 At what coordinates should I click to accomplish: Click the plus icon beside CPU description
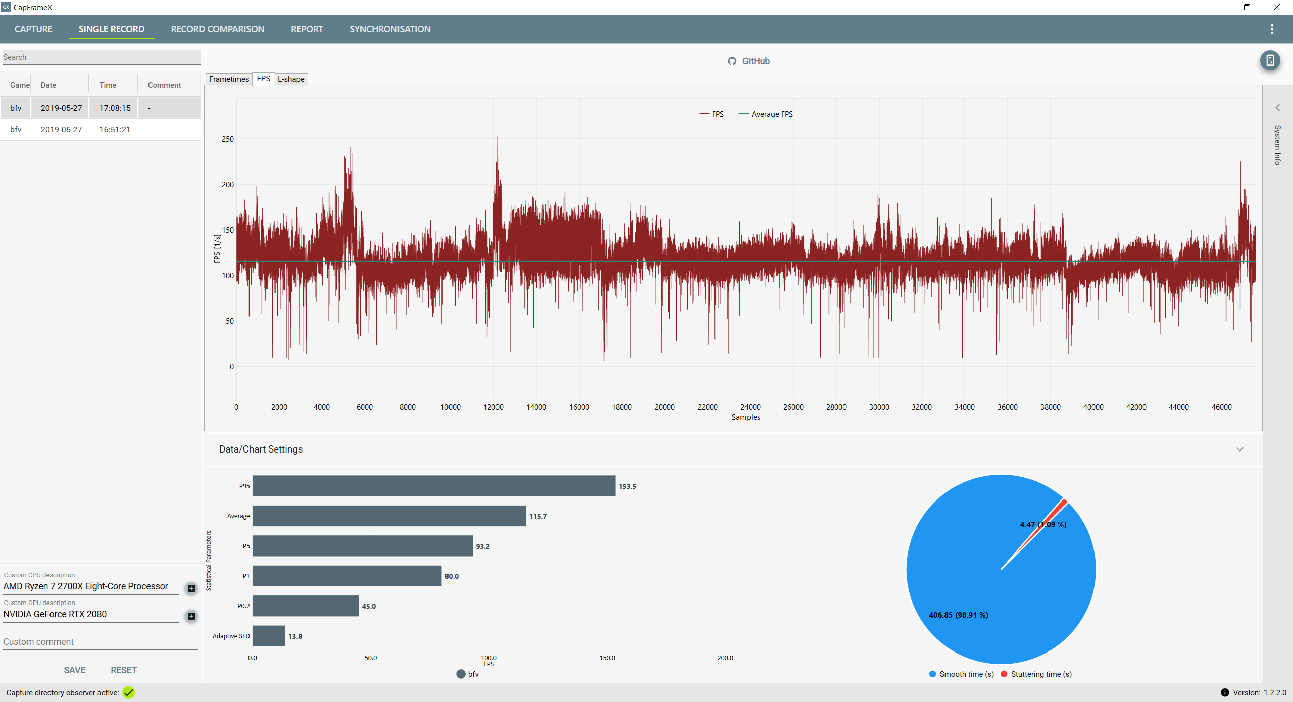pyautogui.click(x=191, y=588)
